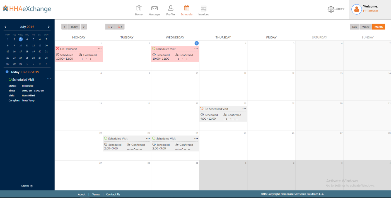Click the FP TestUser name link
The width and height of the screenshot is (391, 198).
tap(371, 11)
